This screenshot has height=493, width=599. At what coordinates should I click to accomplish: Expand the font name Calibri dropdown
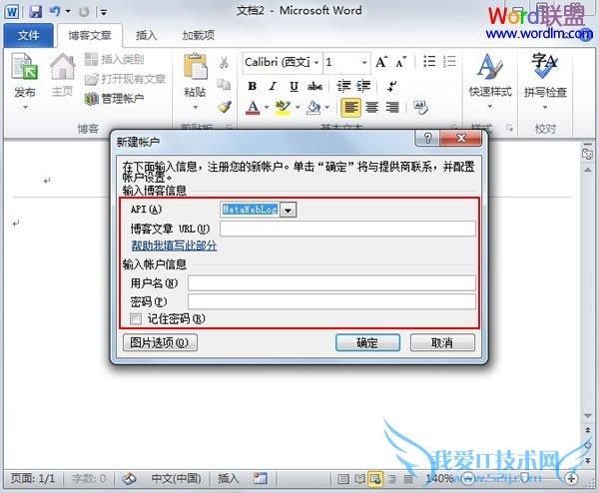(x=316, y=62)
